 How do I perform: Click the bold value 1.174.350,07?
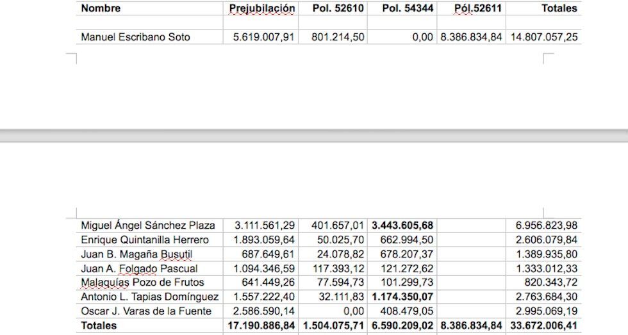coord(403,297)
